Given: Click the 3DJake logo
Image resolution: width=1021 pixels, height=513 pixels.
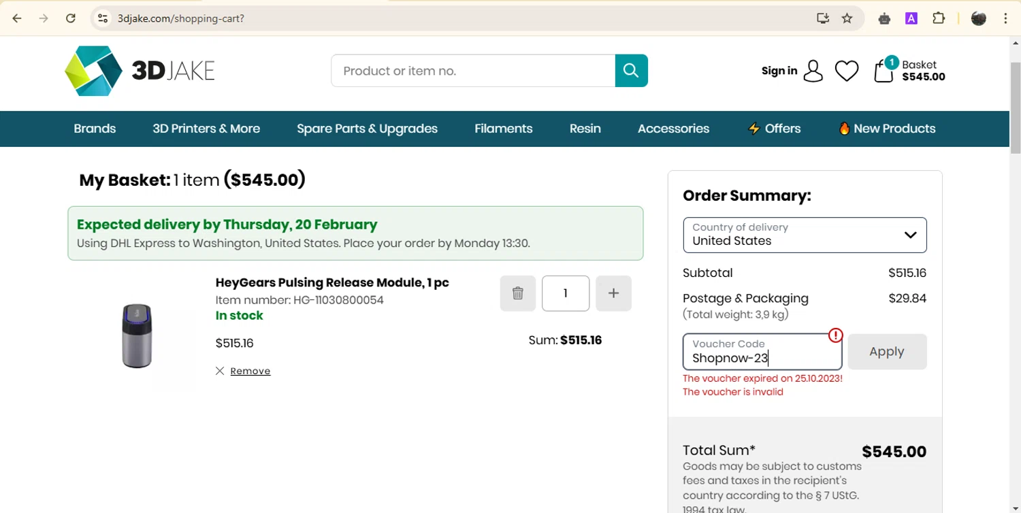Looking at the screenshot, I should [x=140, y=71].
